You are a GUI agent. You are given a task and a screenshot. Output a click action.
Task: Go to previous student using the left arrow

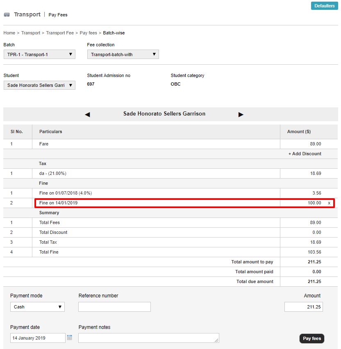point(87,115)
